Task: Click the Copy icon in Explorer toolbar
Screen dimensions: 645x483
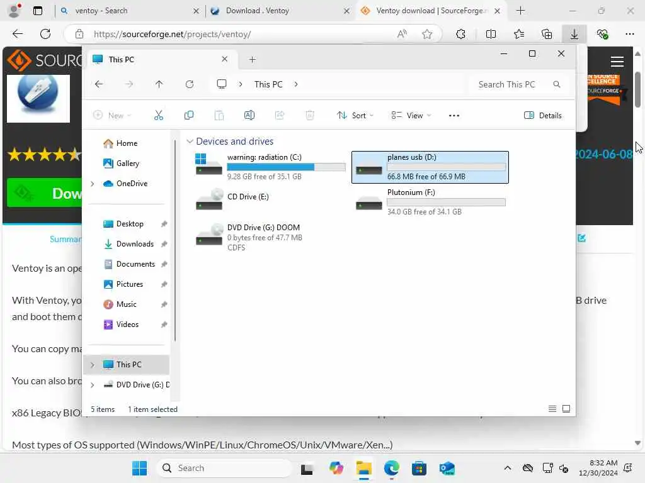Action: (189, 116)
